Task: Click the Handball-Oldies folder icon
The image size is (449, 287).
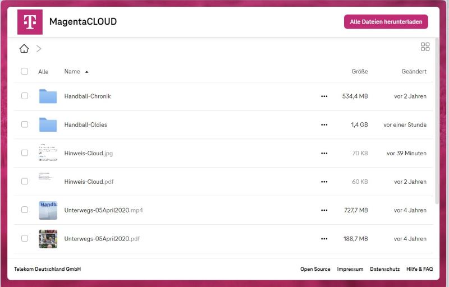Action: pos(48,124)
